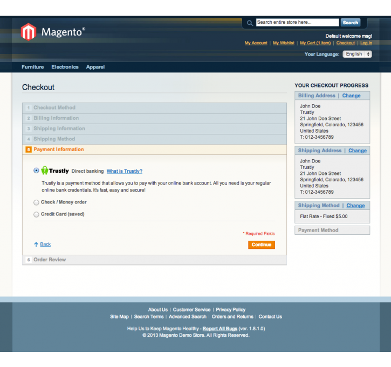Click step 5 number badge
This screenshot has height=367, width=391.
(x=29, y=149)
